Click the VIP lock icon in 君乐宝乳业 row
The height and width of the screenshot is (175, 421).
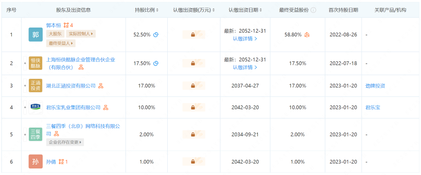[194, 107]
